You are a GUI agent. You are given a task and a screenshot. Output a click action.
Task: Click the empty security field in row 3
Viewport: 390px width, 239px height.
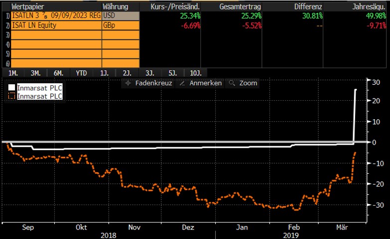point(55,34)
